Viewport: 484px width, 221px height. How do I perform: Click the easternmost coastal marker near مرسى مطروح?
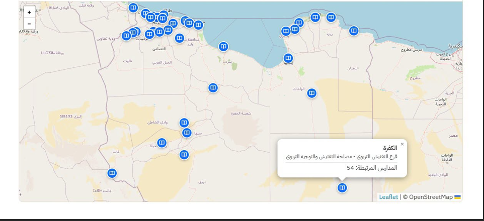354,31
